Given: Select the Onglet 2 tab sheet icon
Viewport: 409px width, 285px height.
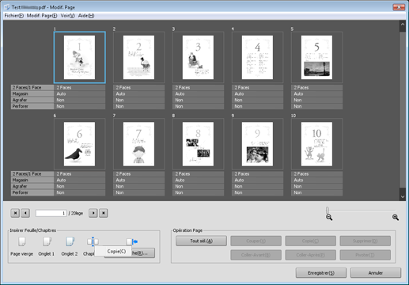Looking at the screenshot, I should pyautogui.click(x=70, y=241).
